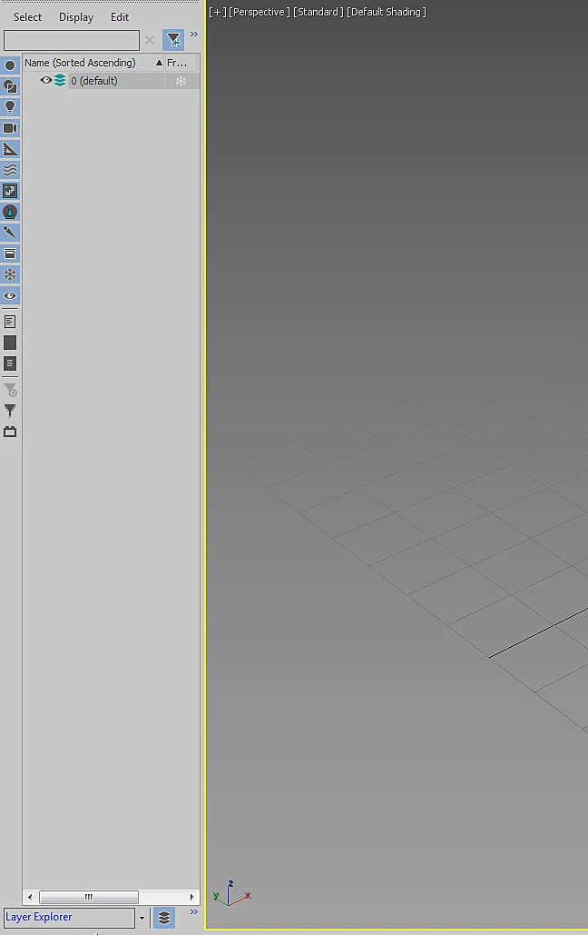Toggle Display Lights bulb icon
Screen dimensions: 588x935
point(10,107)
